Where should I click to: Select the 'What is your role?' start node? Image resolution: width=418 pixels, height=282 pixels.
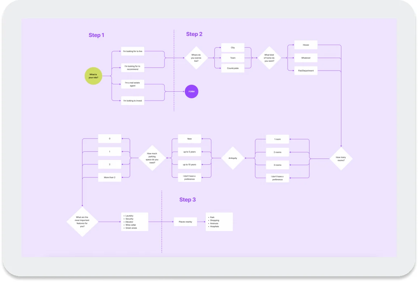(x=93, y=75)
